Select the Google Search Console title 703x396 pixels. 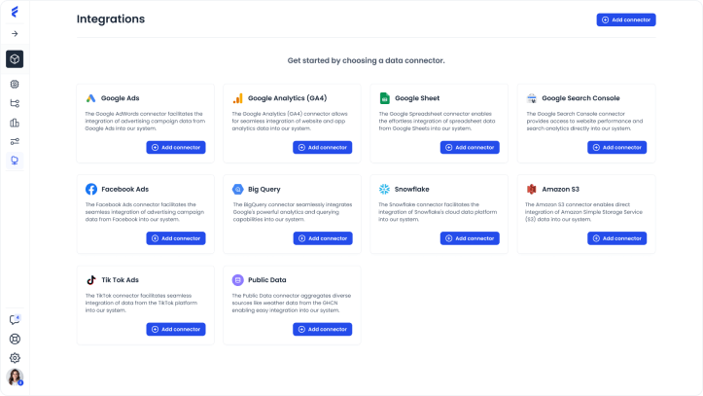pos(580,98)
